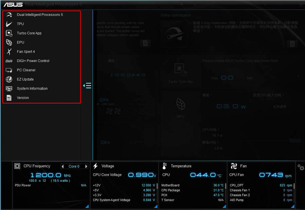
Task: Collapse the side menu with the list icon
Action: 87,85
